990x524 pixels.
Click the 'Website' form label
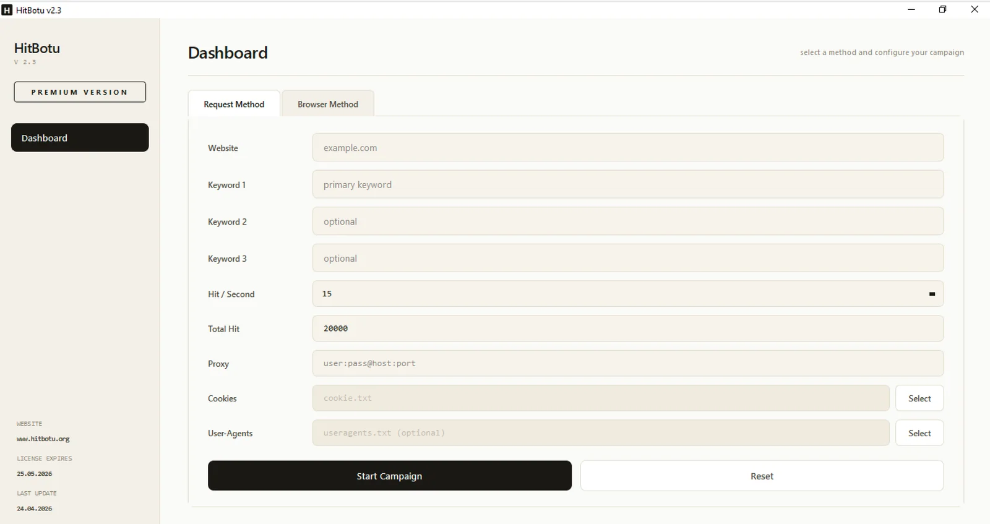pos(223,148)
